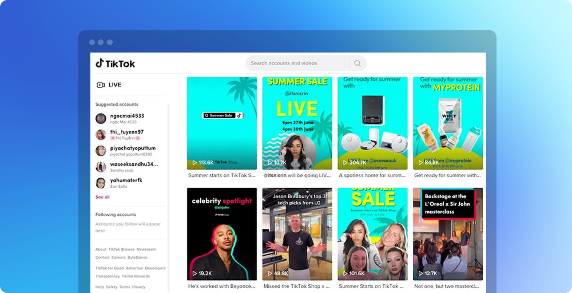Screen dimensions: 572x293
Task: Click the LIVE camera icon
Action: pyautogui.click(x=101, y=85)
